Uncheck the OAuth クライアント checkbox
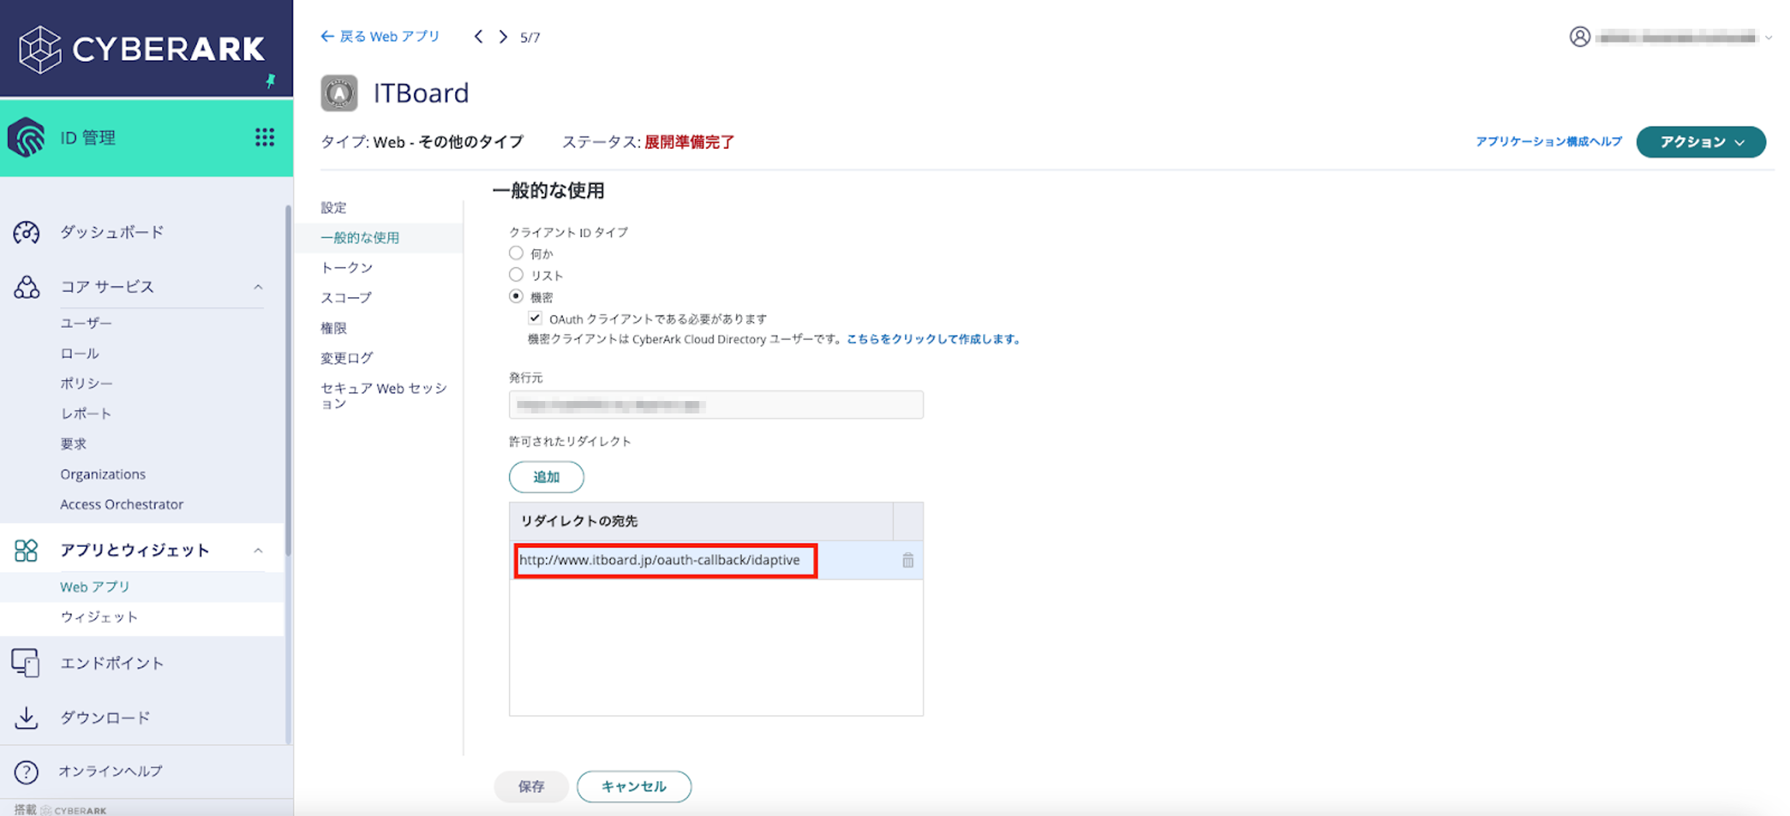 pyautogui.click(x=535, y=318)
